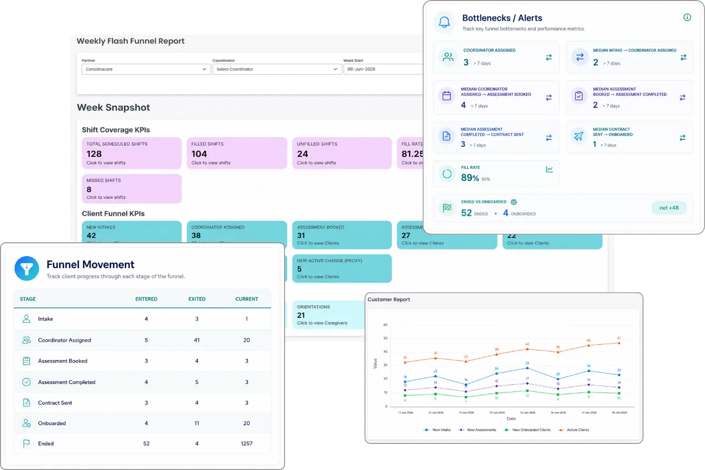This screenshot has width=705, height=470.
Task: Click the Total Scheduled Shifts card to view shifts
Action: [132, 153]
